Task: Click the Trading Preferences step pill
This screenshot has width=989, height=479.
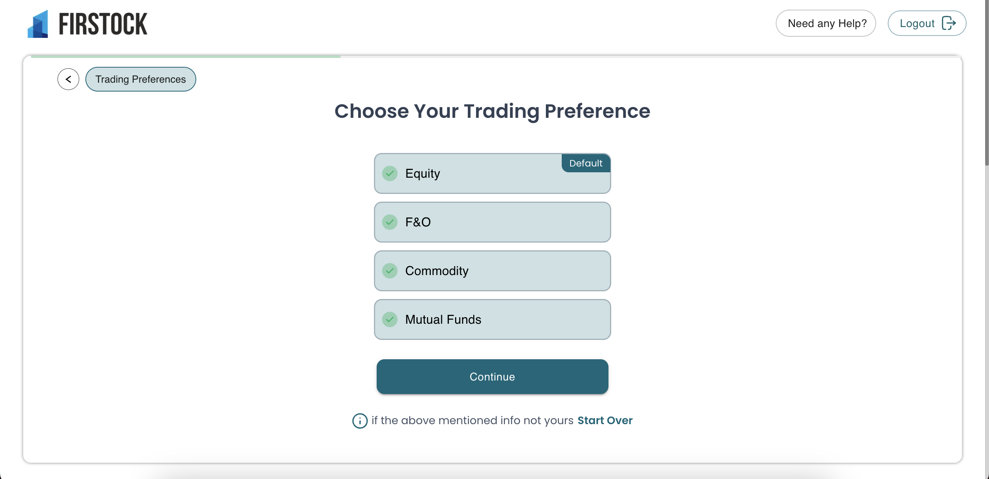Action: coord(141,79)
